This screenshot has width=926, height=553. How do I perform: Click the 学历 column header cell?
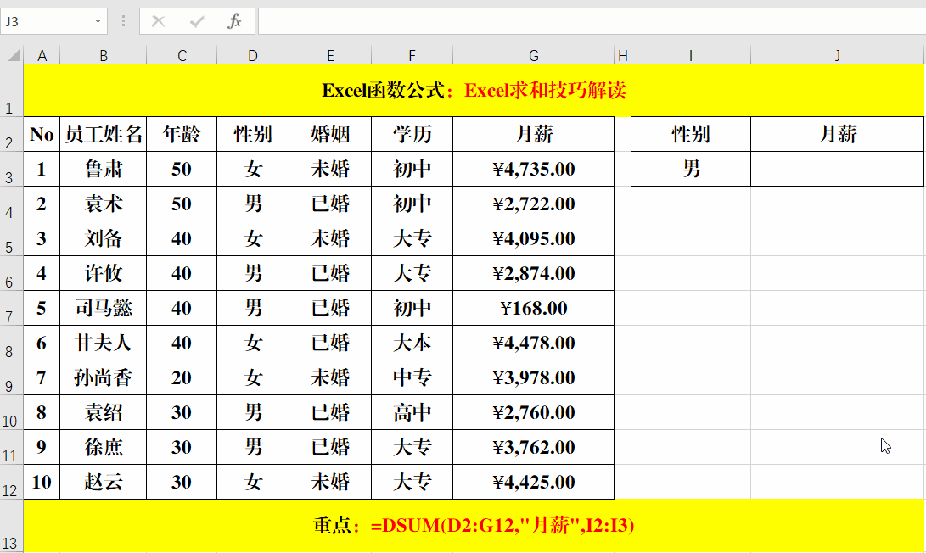pos(412,133)
